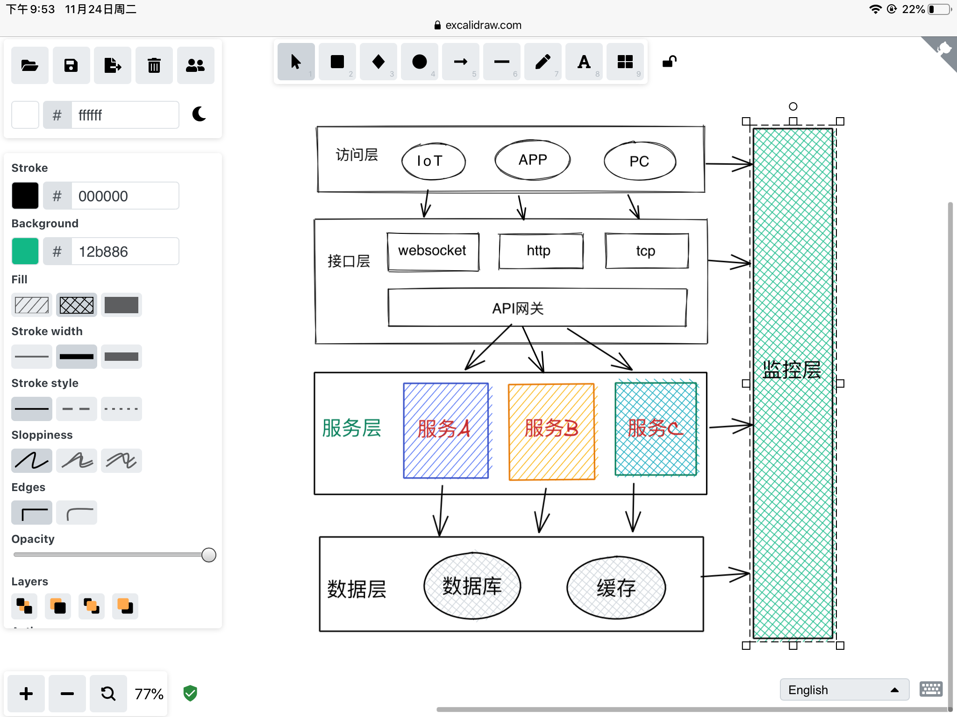Image resolution: width=957 pixels, height=717 pixels.
Task: Open the Library grid tool
Action: tap(625, 62)
